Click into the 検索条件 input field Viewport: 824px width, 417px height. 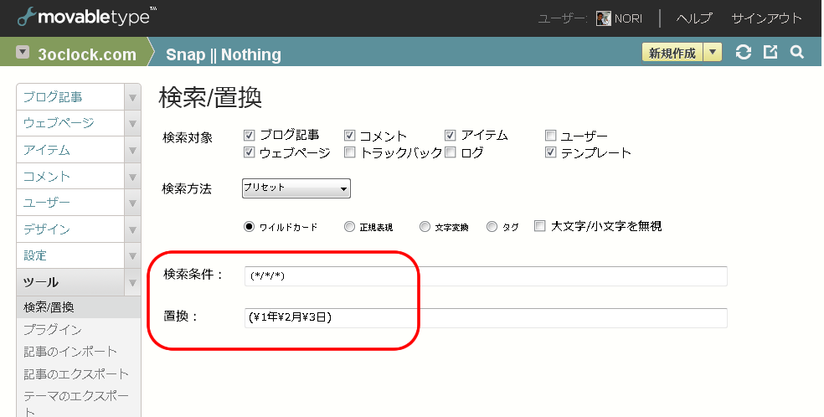[486, 276]
